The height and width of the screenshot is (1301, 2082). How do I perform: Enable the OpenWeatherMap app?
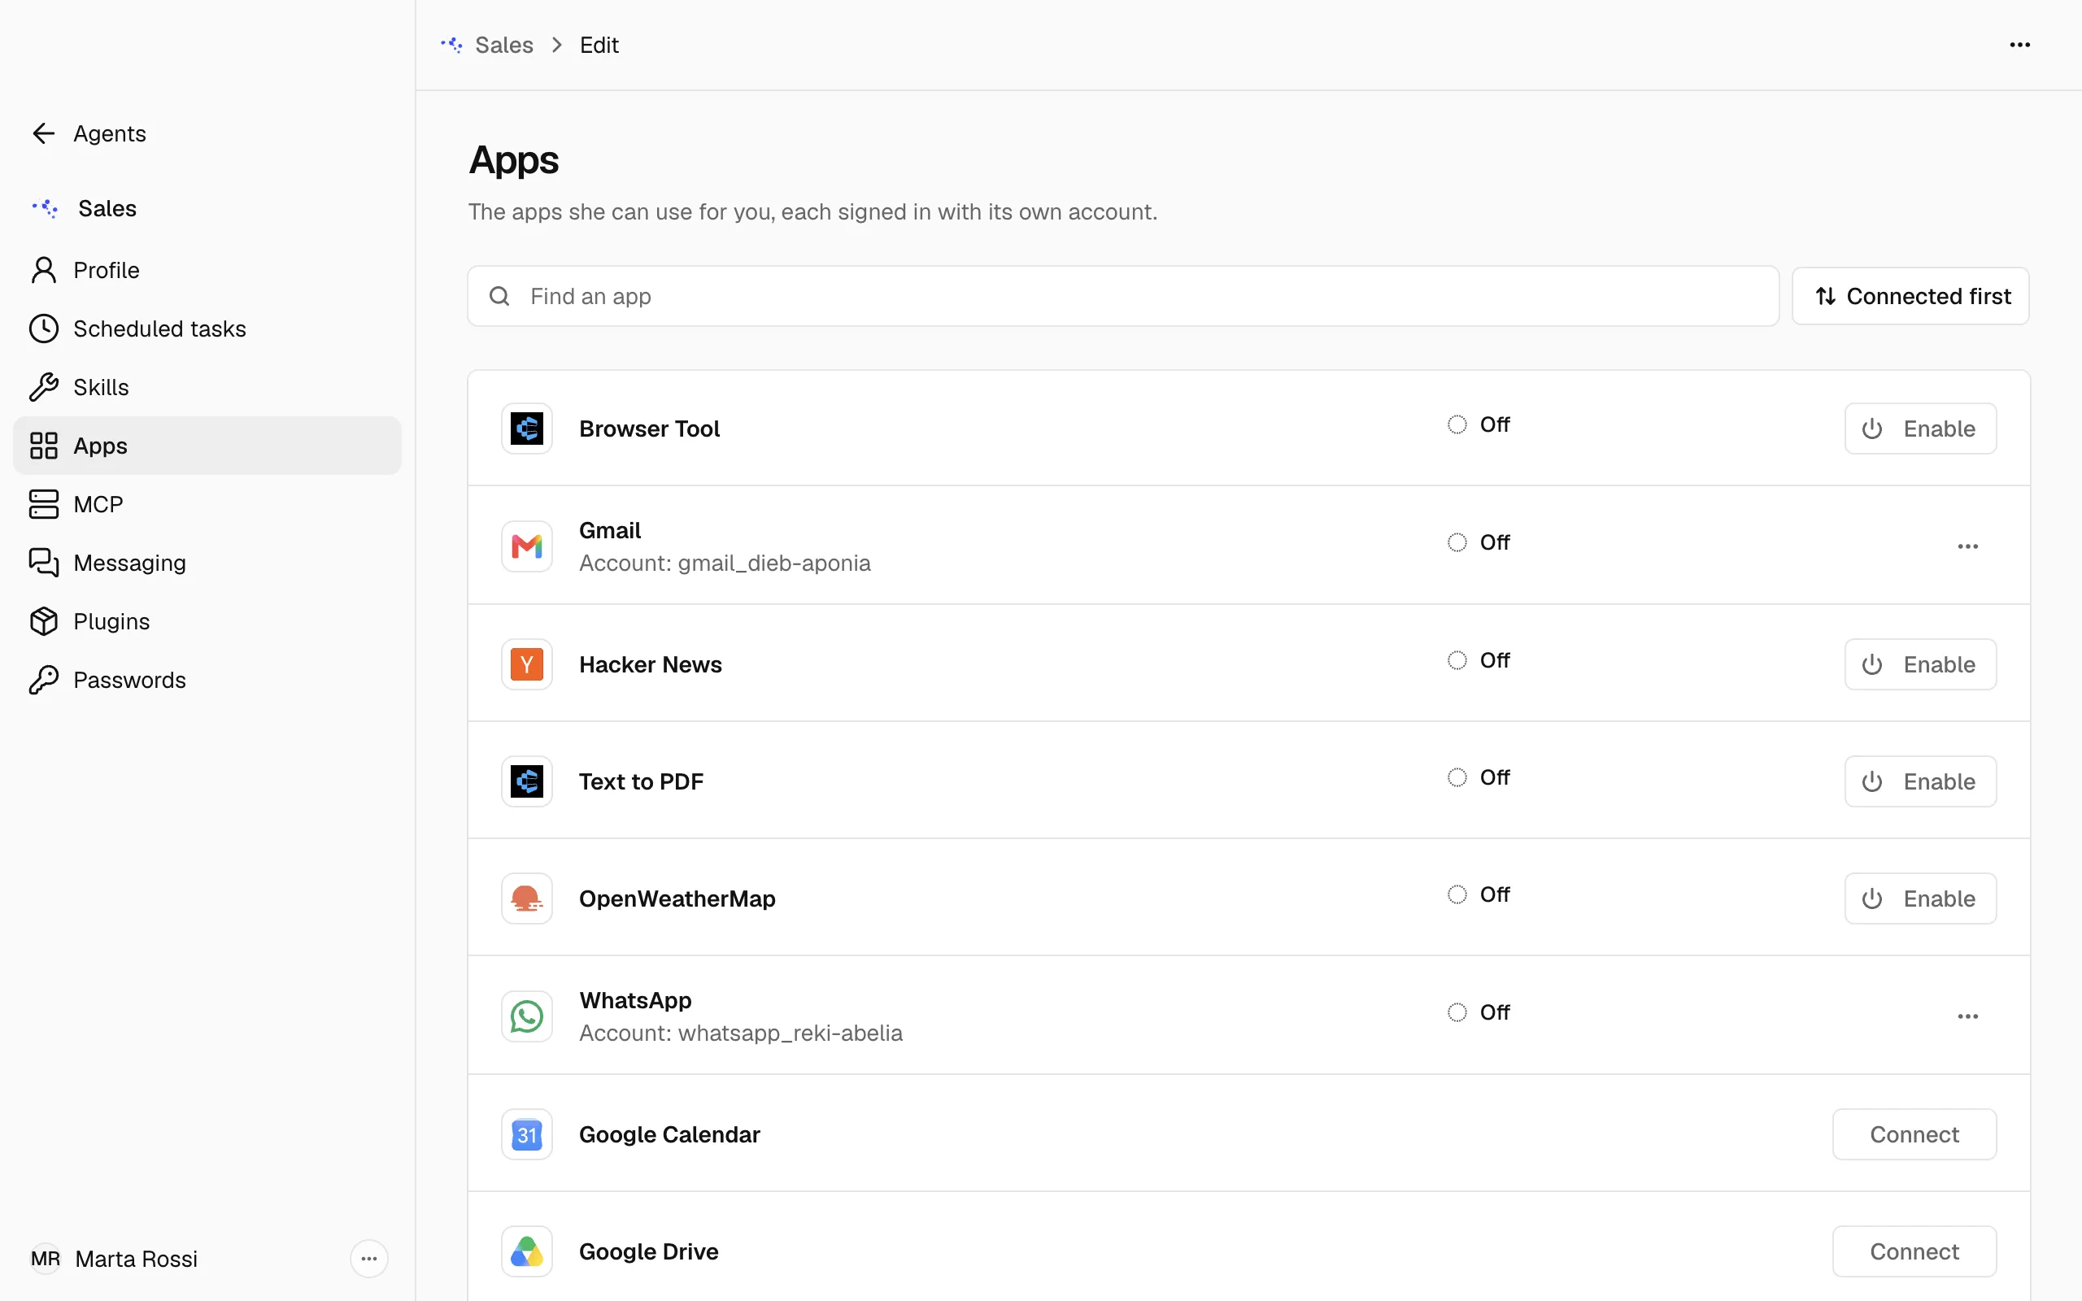[1920, 899]
